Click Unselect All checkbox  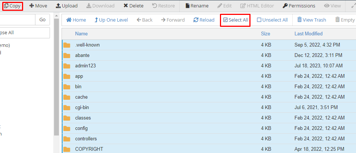pyautogui.click(x=272, y=20)
